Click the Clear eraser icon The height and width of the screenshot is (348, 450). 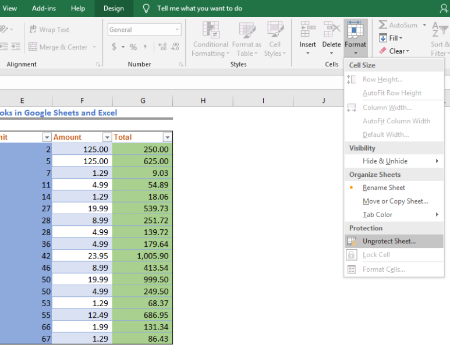(x=383, y=51)
